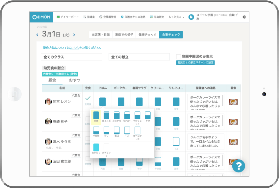Select the 食べなかった empty portion icon
The height and width of the screenshot is (188, 279).
coord(137,130)
